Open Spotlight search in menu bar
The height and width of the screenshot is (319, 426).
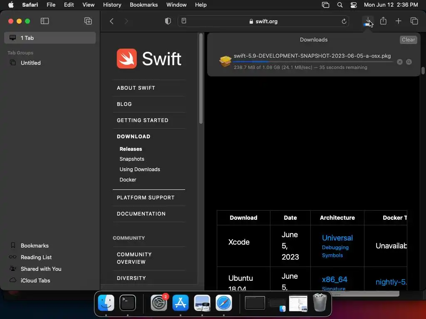point(339,5)
